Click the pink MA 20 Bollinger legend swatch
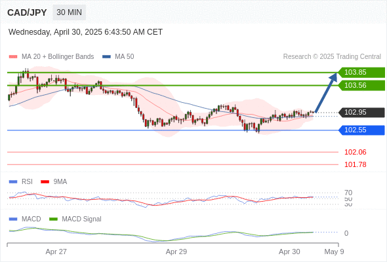 click(13, 57)
